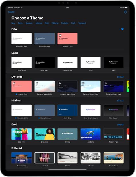This screenshot has width=136, height=177.
Task: Dismiss the New section with close icon
Action: click(x=122, y=29)
